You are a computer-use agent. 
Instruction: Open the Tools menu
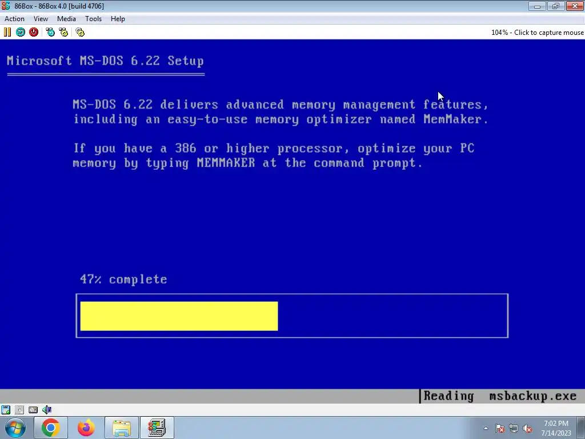[x=93, y=19]
